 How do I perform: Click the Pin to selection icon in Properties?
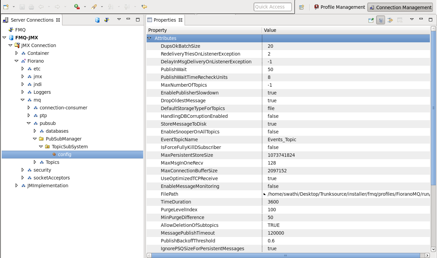(x=371, y=20)
